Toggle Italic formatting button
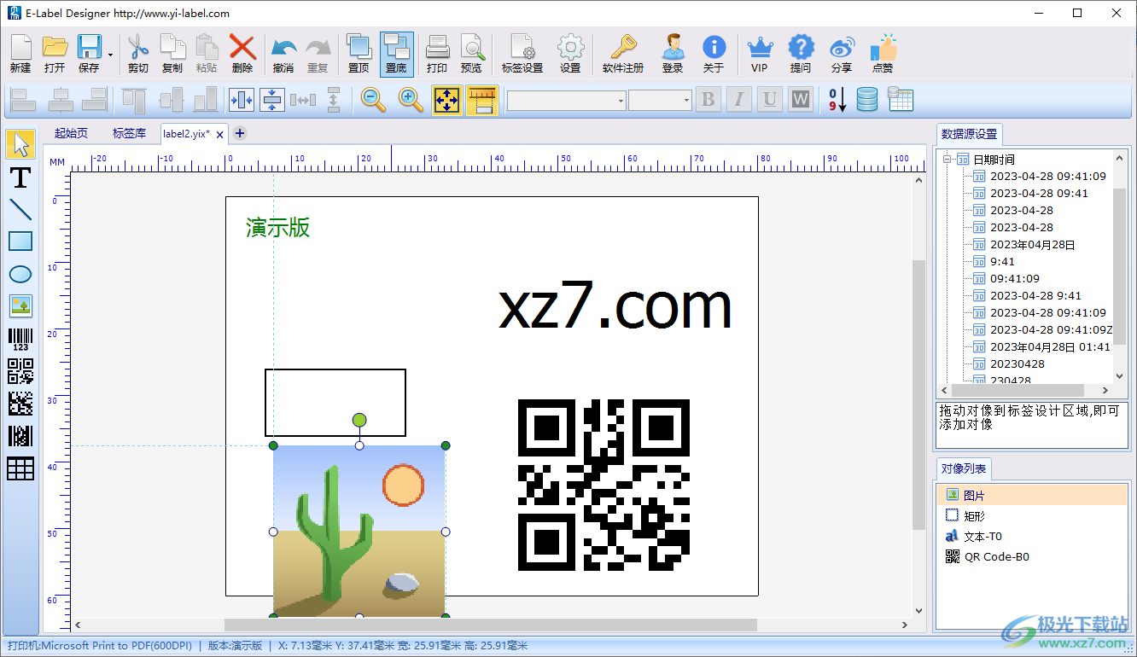 [738, 100]
